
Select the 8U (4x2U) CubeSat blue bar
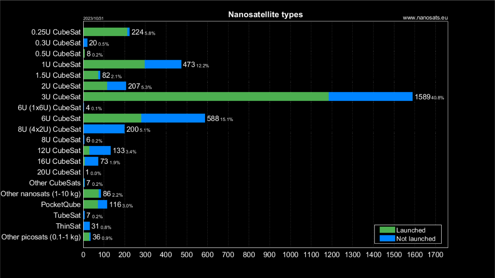[104, 129]
